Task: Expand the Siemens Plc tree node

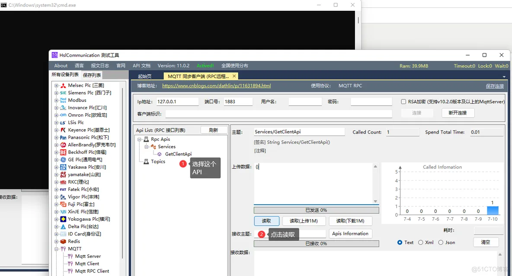Action: coord(57,93)
